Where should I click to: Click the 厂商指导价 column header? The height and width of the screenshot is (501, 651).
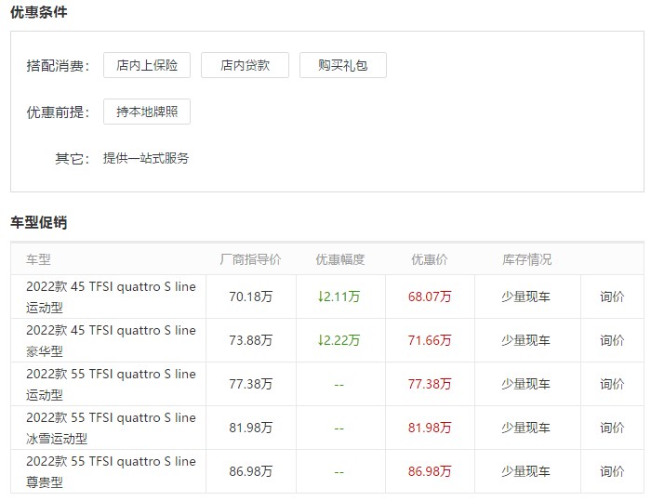tap(250, 259)
